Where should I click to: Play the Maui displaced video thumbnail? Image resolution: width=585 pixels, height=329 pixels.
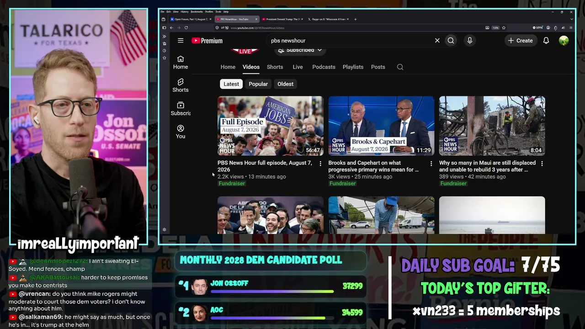click(492, 126)
